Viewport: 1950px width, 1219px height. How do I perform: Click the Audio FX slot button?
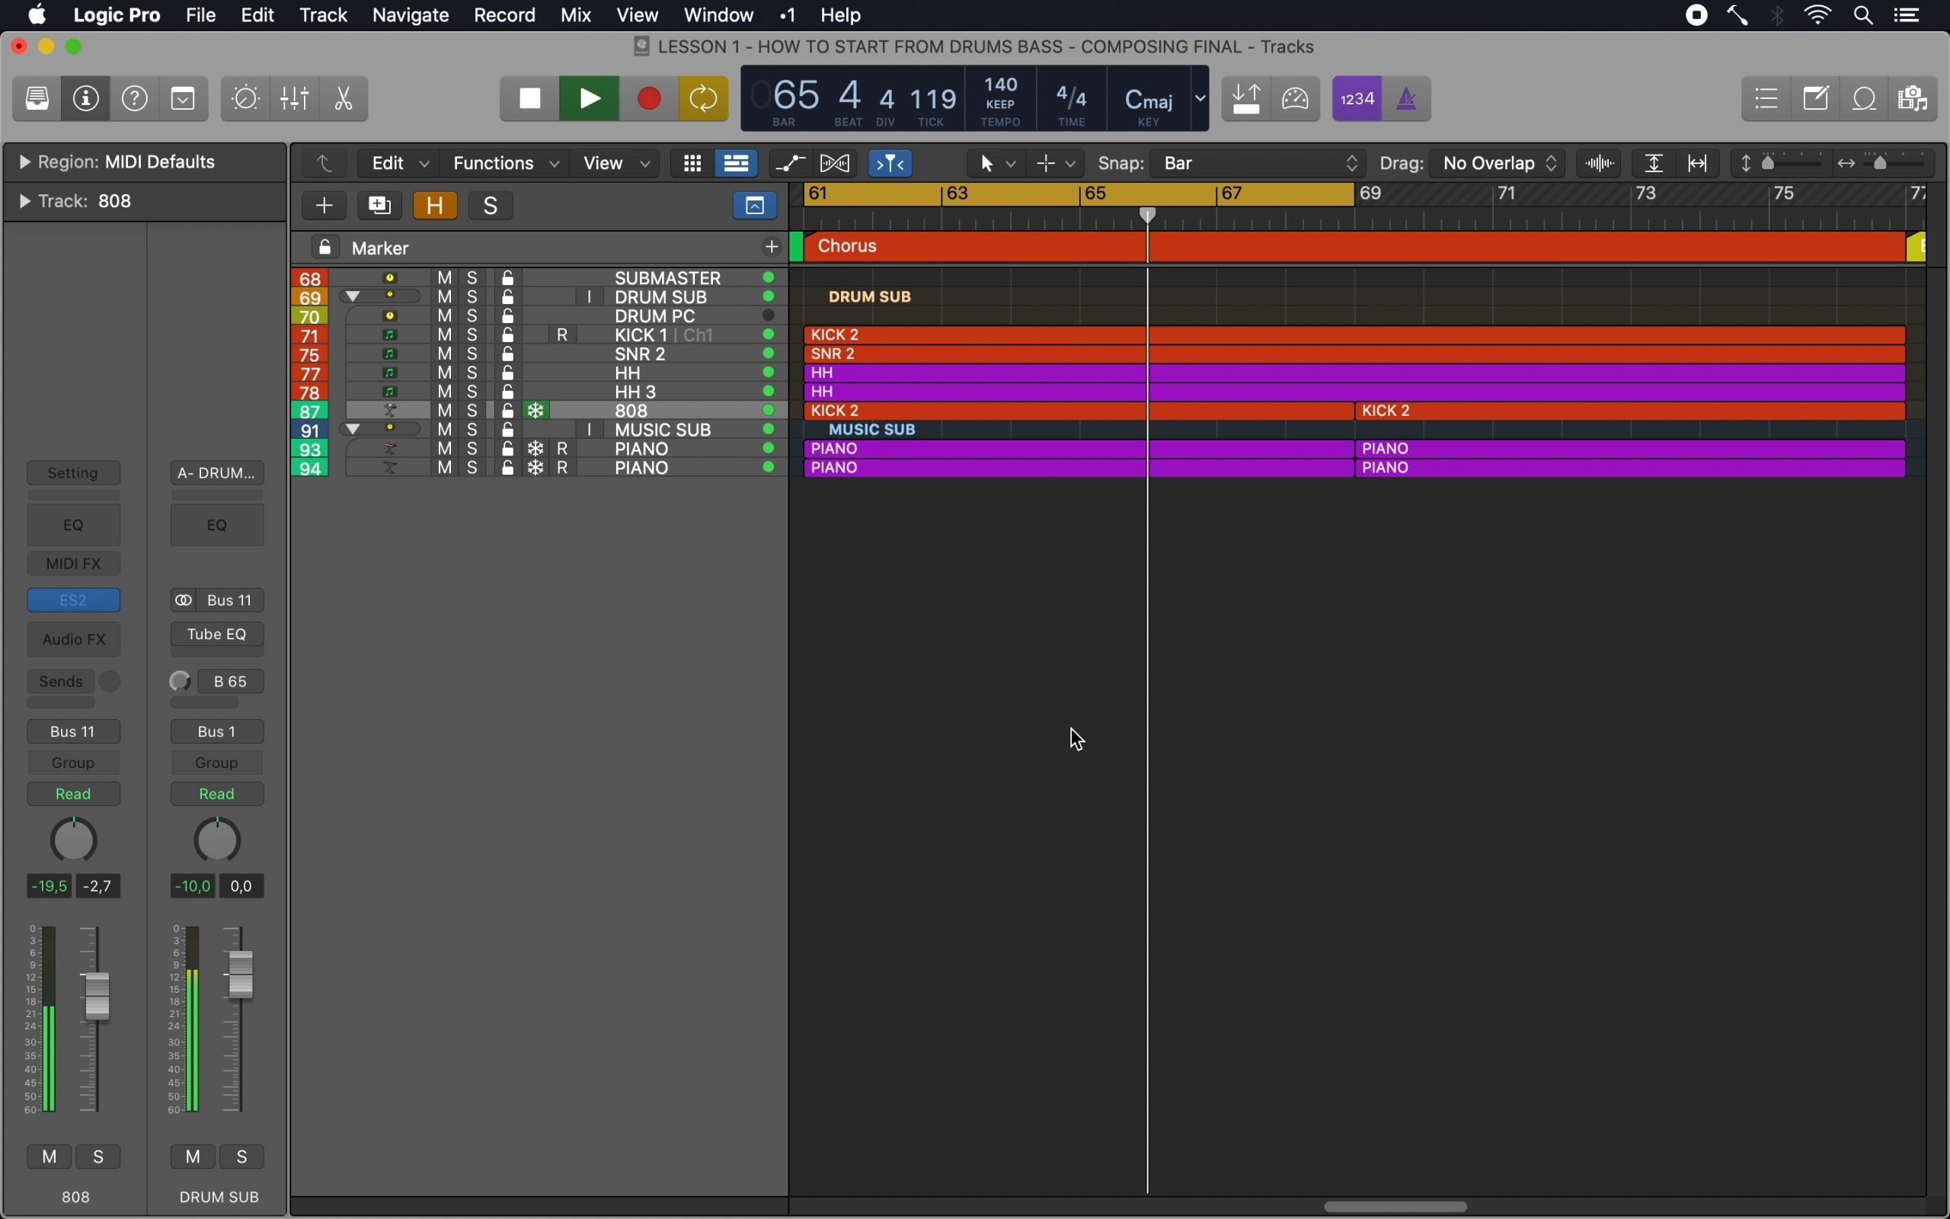pyautogui.click(x=74, y=640)
